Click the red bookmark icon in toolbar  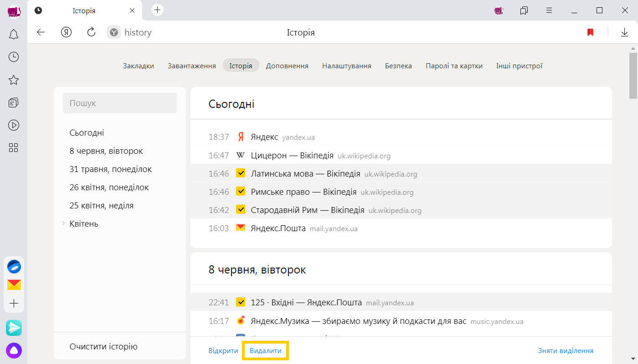point(590,32)
